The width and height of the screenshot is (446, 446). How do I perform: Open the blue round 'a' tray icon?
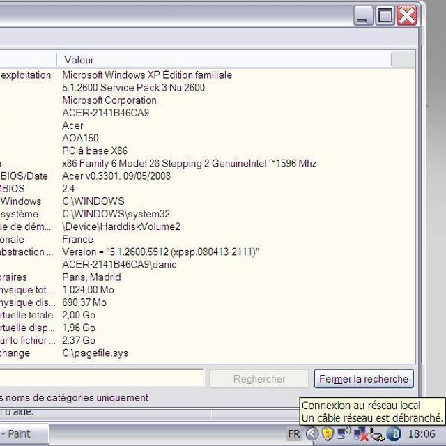coord(394,433)
